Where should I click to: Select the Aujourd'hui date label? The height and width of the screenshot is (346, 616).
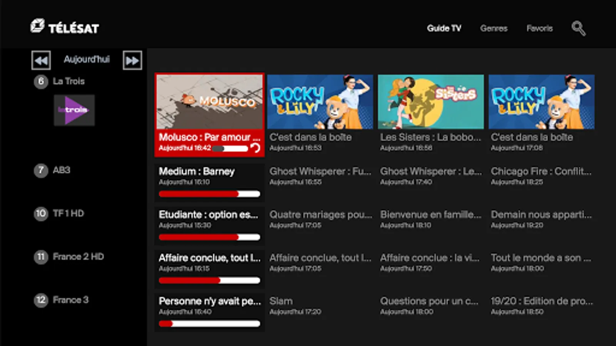coord(87,59)
